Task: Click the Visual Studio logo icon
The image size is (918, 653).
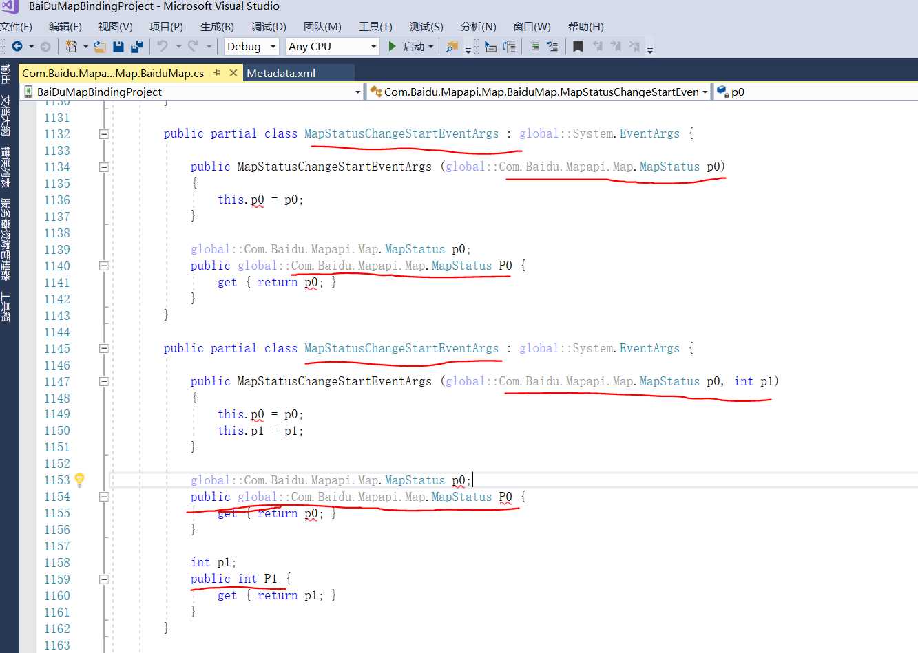Action: coord(10,6)
